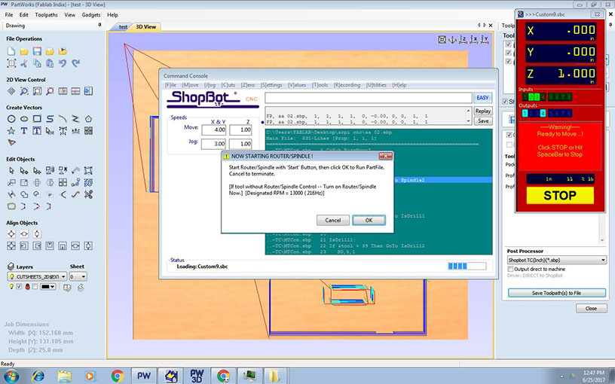Click Cancel in the router/spindle dialog
Viewport: 615px width, 384px height.
332,220
